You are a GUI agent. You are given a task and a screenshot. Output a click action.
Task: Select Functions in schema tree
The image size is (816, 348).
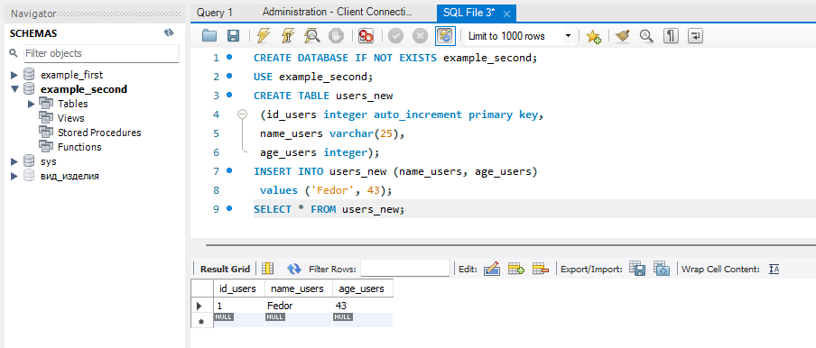[79, 147]
